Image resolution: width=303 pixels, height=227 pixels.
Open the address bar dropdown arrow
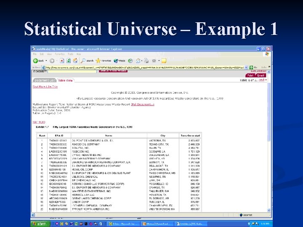246,67
